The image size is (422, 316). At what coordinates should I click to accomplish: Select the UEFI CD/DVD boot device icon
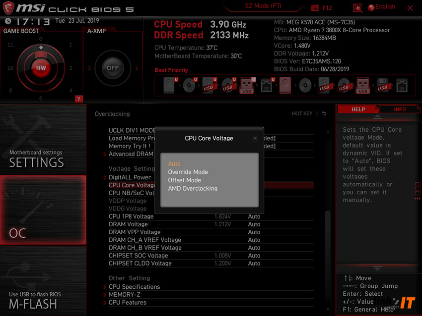pyautogui.click(x=190, y=85)
